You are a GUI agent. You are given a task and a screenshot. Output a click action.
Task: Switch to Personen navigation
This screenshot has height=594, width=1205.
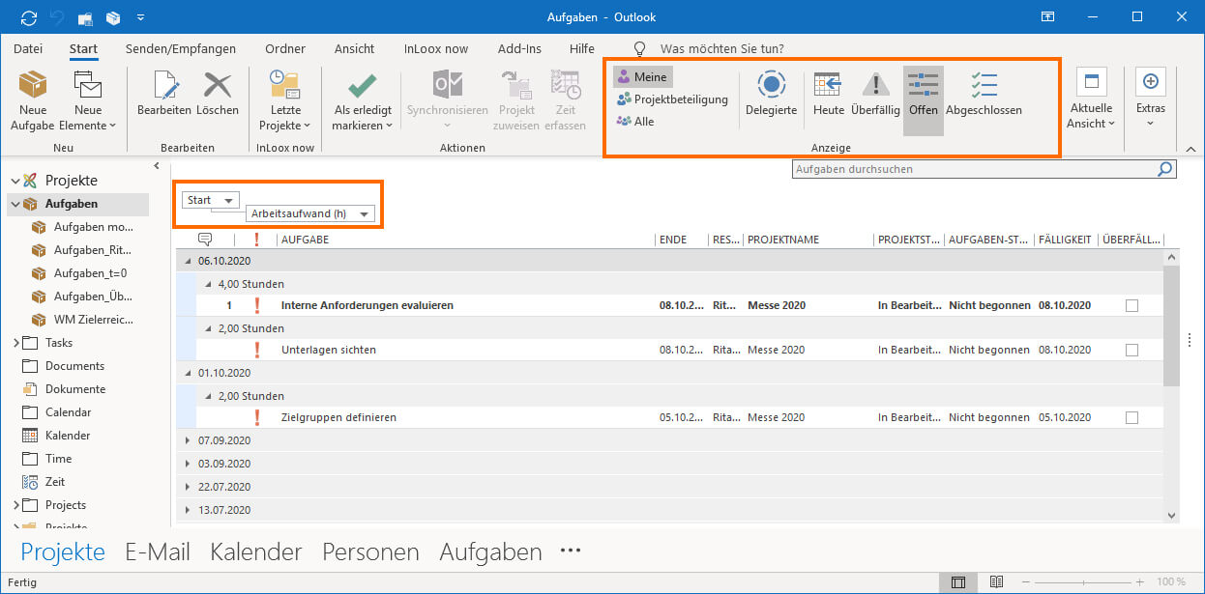[x=370, y=552]
